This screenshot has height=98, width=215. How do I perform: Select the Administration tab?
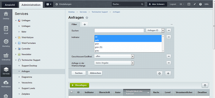pos(31,5)
